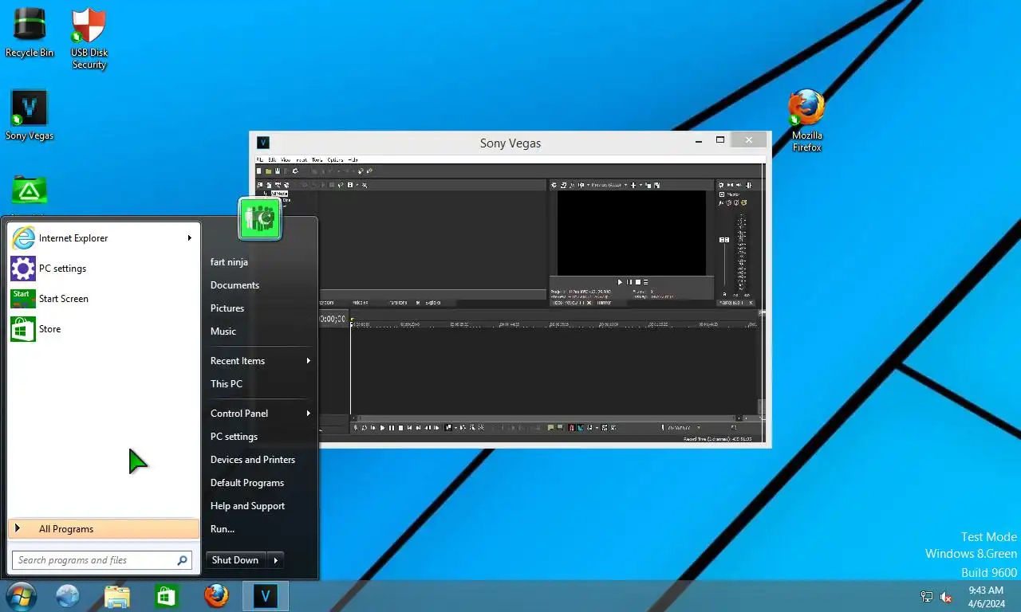The height and width of the screenshot is (612, 1021).
Task: Select the Normal Edit tool below the timeline
Action: click(448, 428)
